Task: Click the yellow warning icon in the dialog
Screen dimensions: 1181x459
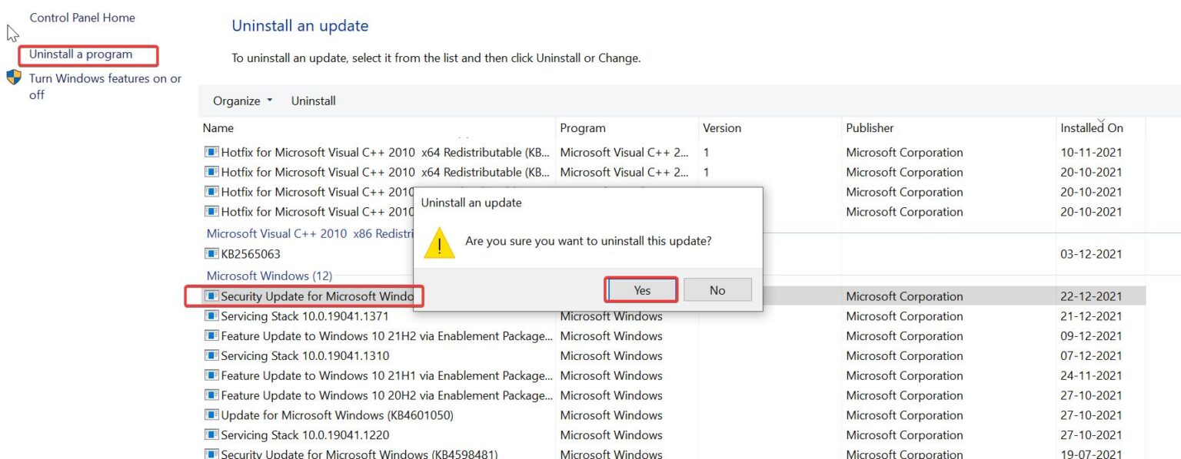Action: (439, 244)
